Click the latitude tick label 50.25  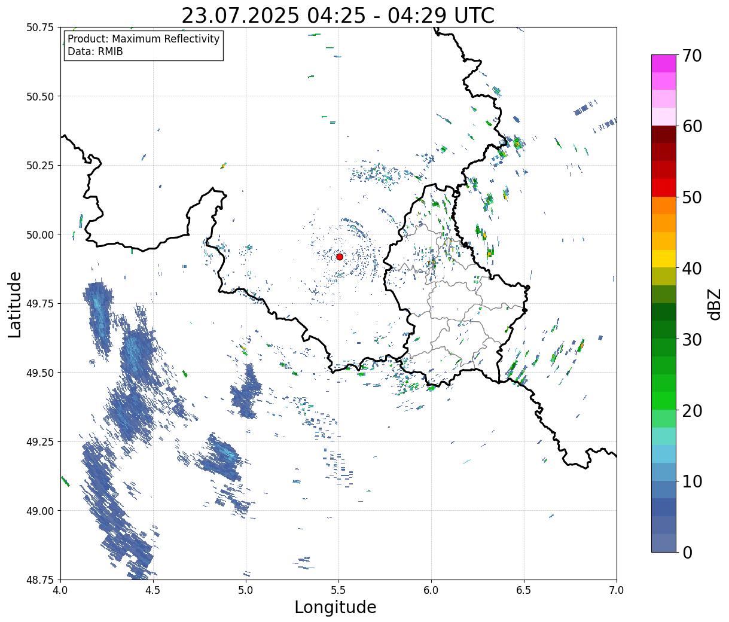pos(40,166)
